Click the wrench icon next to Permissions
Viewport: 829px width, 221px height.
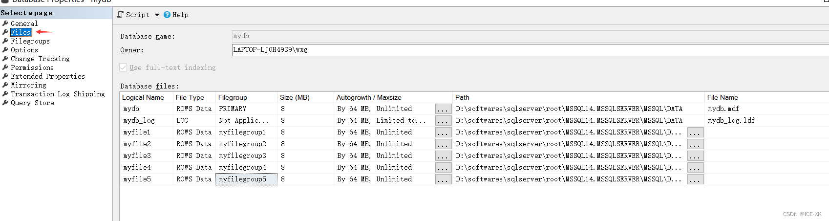5,67
